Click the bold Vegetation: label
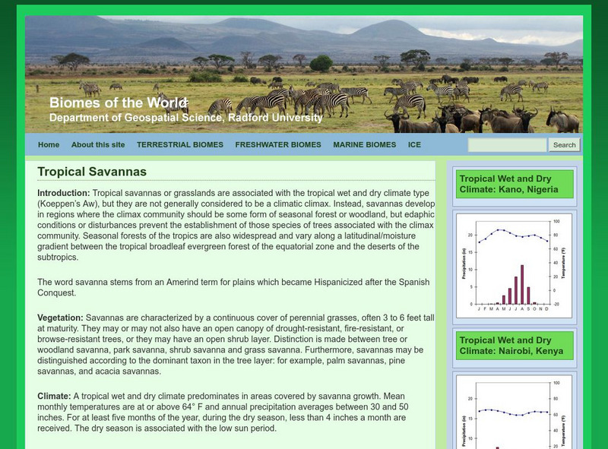This screenshot has height=449, width=608. [x=60, y=318]
